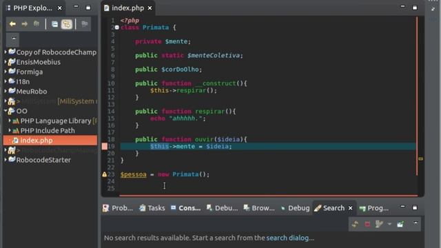Image resolution: width=441 pixels, height=248 pixels.
Task: Expand the MeuRobo project
Action: [6, 91]
